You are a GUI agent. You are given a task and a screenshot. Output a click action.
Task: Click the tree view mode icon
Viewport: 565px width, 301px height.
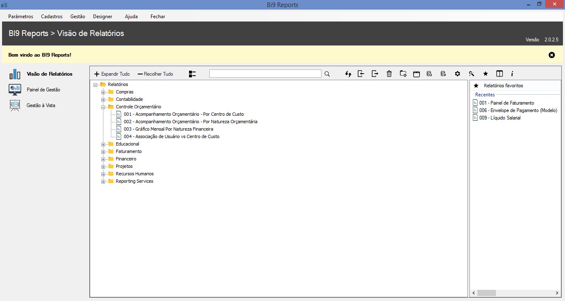[192, 74]
